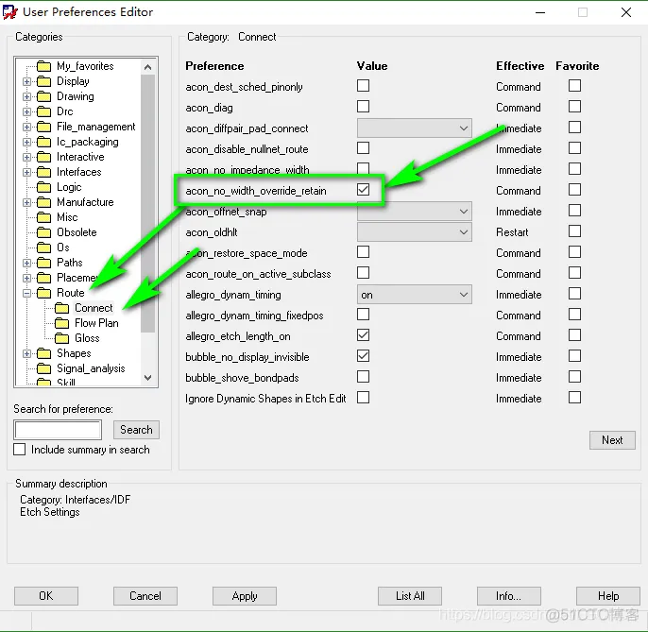Select the Obsolete folder icon
The image size is (648, 632).
43,232
